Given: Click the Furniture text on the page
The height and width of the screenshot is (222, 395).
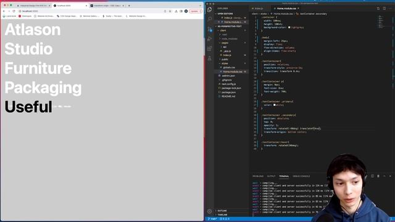Looking at the screenshot, I should pos(38,68).
